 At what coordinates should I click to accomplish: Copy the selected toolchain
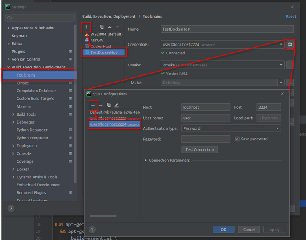tap(102, 27)
